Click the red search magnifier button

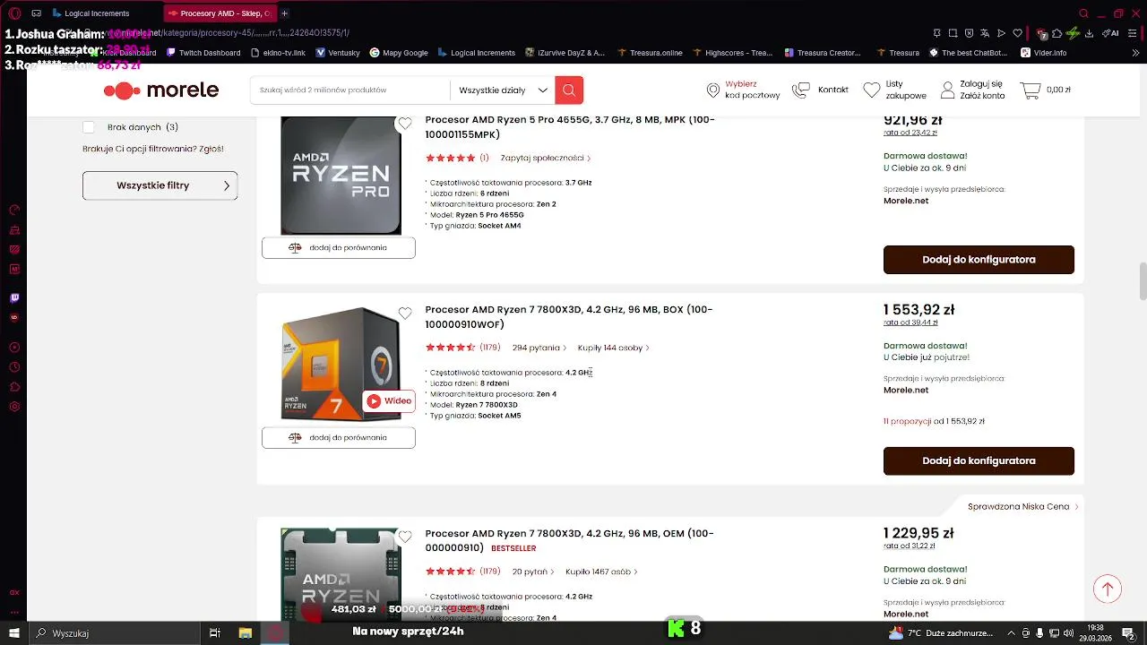[x=569, y=90]
